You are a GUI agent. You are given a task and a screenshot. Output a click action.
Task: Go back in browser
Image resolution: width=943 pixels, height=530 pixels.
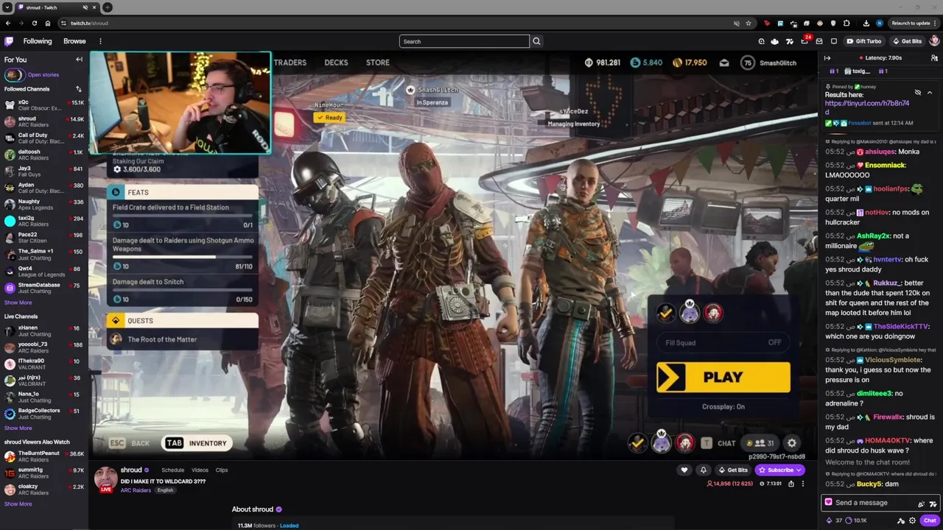coord(8,23)
